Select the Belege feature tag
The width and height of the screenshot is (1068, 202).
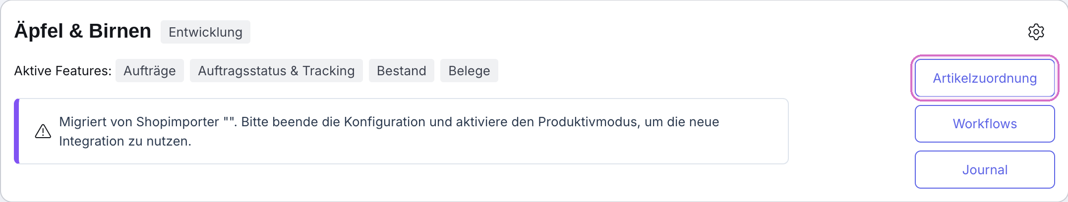pos(469,71)
